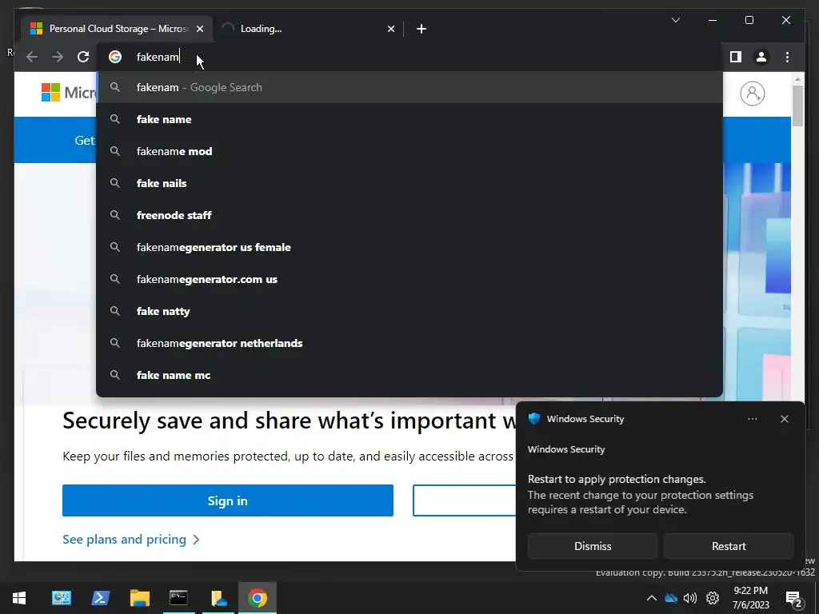Select the 'fake name mc' suggestion
819x614 pixels.
[x=409, y=375]
